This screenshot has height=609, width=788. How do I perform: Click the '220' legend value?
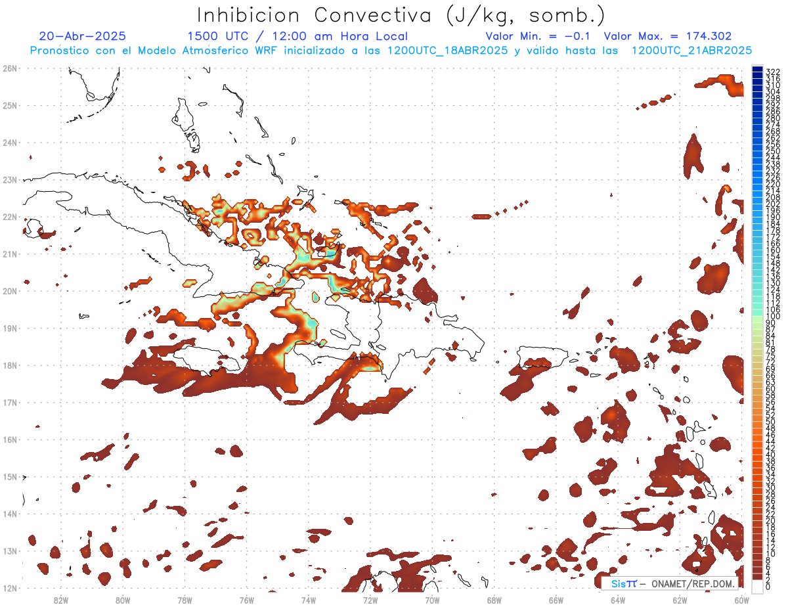click(x=773, y=184)
